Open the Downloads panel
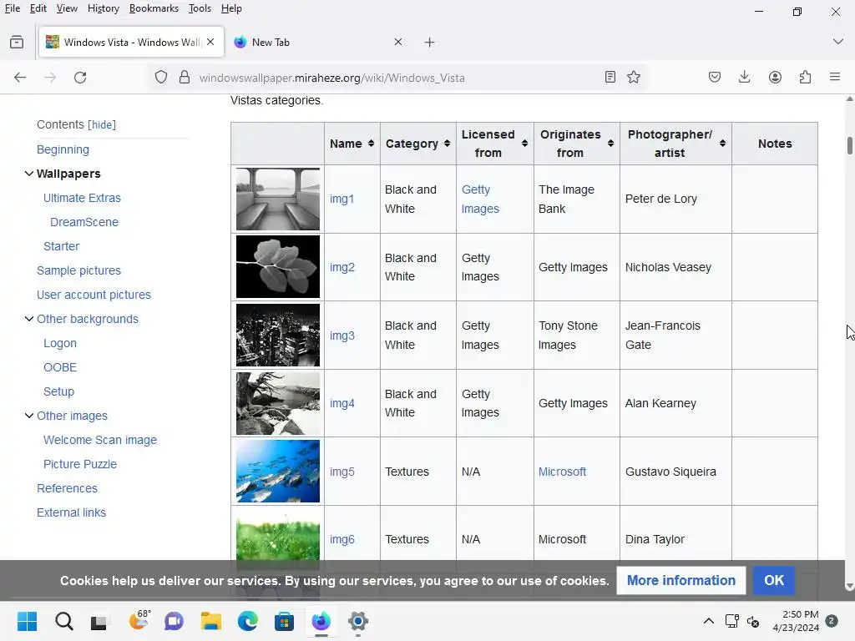The height and width of the screenshot is (641, 855). (x=744, y=78)
